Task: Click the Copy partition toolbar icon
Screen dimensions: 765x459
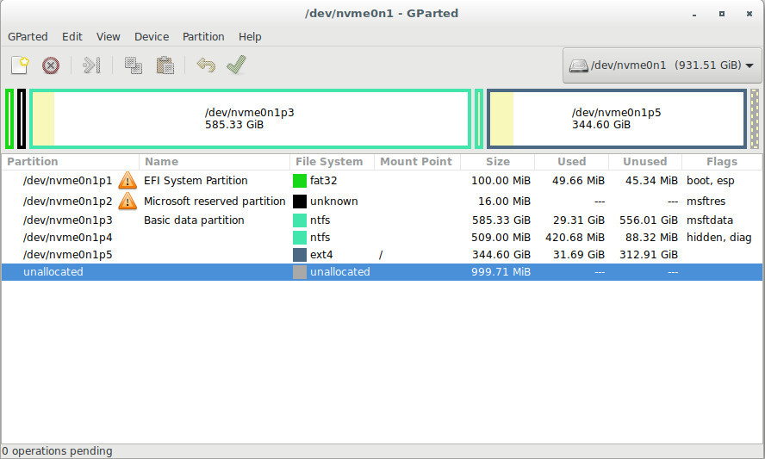Action: pyautogui.click(x=134, y=65)
